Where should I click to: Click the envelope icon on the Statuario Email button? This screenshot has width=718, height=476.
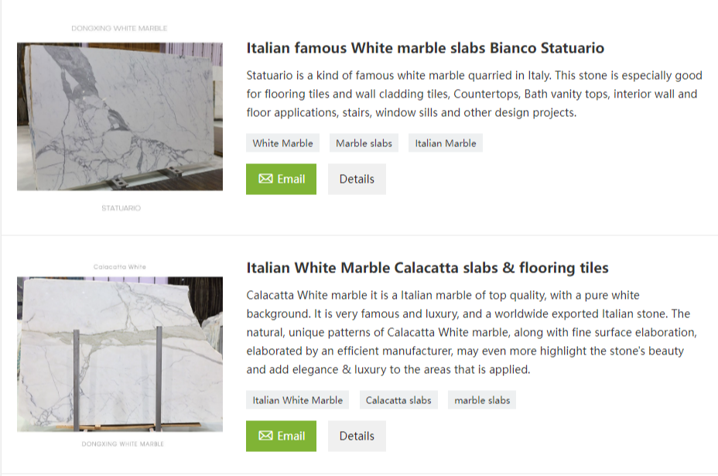264,179
